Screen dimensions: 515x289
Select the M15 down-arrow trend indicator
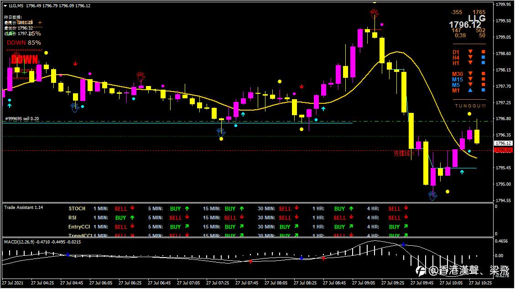tap(470, 79)
